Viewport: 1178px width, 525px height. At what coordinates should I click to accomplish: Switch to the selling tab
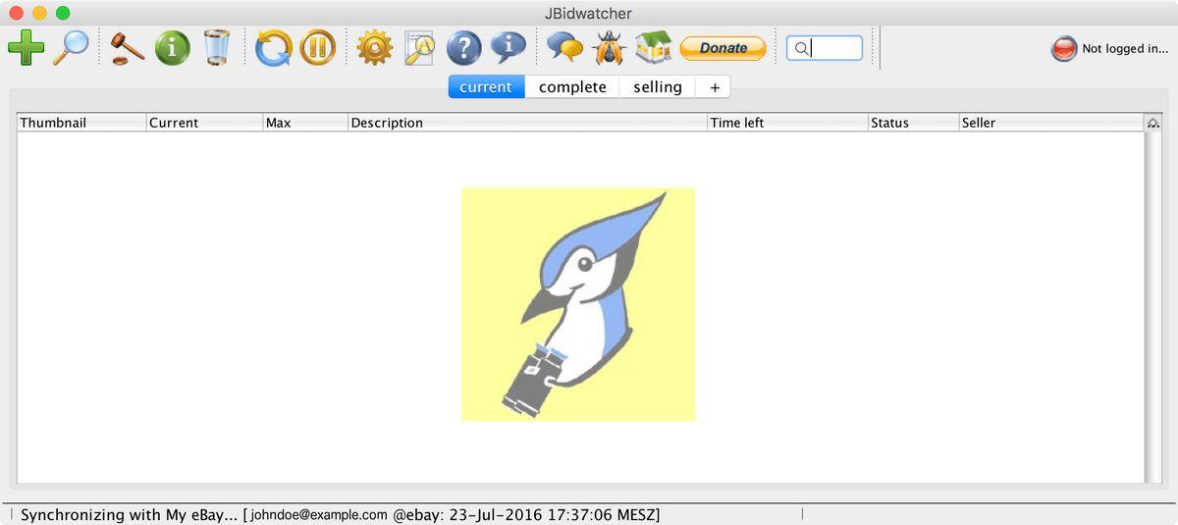tap(658, 86)
